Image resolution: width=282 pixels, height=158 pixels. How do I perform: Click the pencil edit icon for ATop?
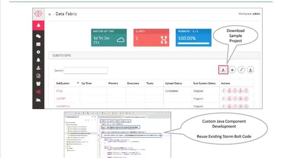click(235, 91)
